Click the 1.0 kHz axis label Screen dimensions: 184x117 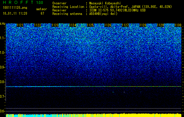click(3, 53)
